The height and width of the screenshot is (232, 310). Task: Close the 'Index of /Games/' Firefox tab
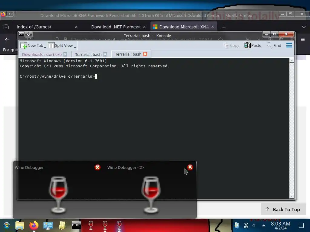(76, 27)
